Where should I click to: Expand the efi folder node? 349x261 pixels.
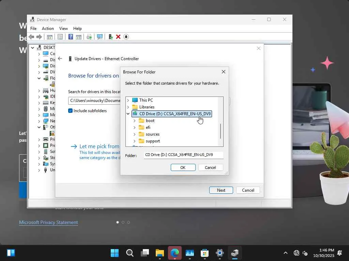coord(134,128)
